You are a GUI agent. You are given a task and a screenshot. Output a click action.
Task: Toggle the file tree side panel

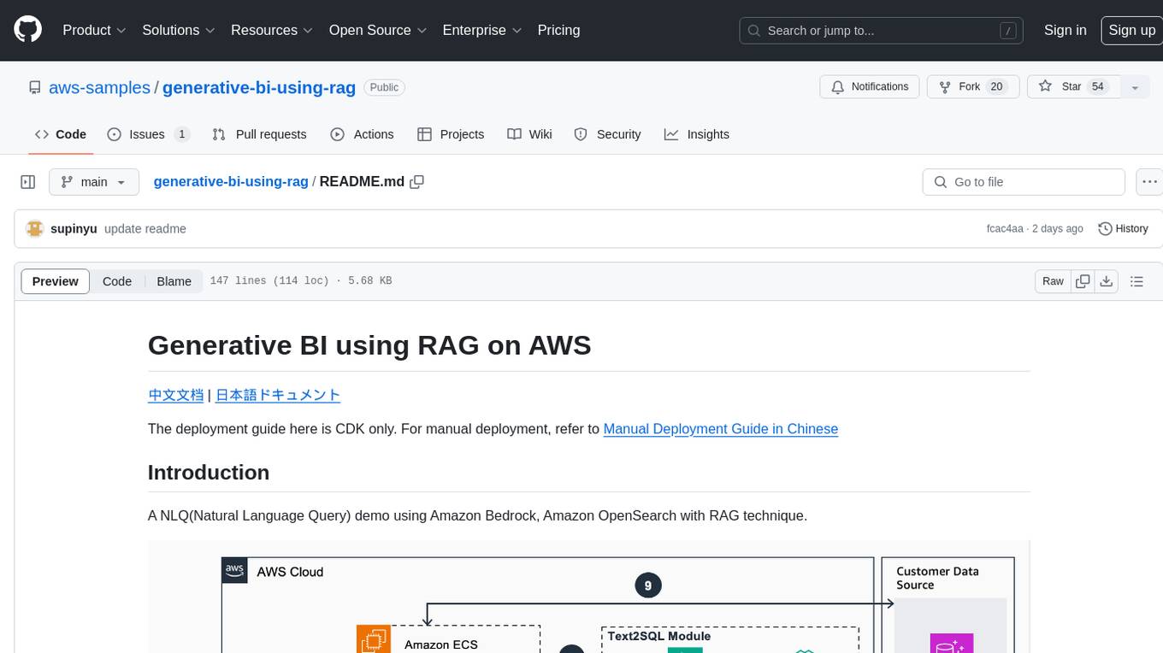tap(28, 182)
